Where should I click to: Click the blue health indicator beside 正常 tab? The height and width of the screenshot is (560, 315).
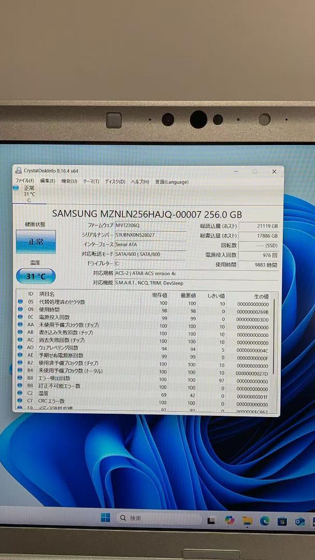16,188
